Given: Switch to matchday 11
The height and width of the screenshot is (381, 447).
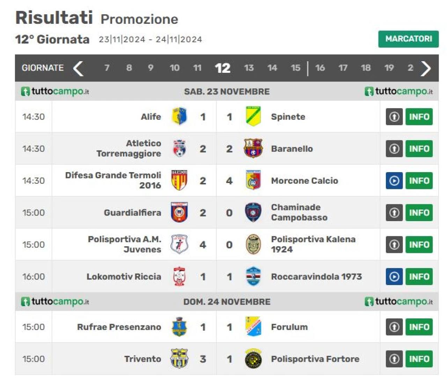Looking at the screenshot, I should pos(197,68).
